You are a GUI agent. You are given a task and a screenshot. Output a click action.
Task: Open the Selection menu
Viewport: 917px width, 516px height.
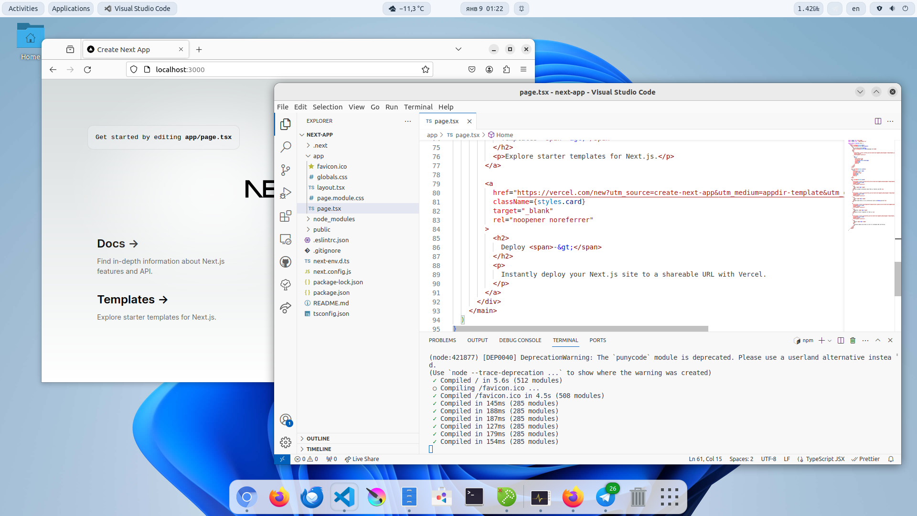328,107
